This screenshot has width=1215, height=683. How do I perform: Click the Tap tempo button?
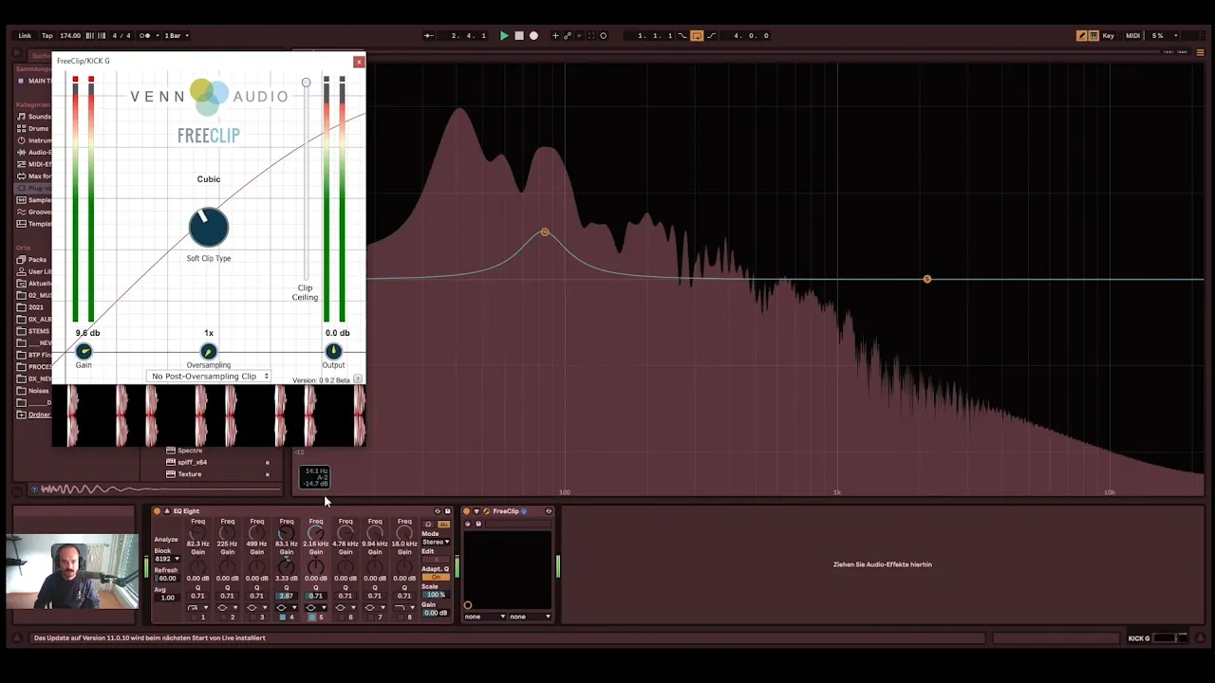click(x=47, y=36)
